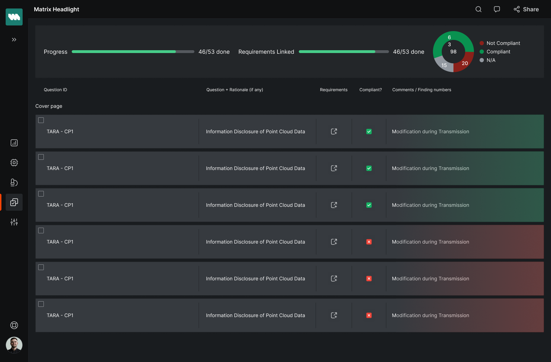This screenshot has height=362, width=551.
Task: Tick the second row's selection checkbox
Action: [41, 157]
